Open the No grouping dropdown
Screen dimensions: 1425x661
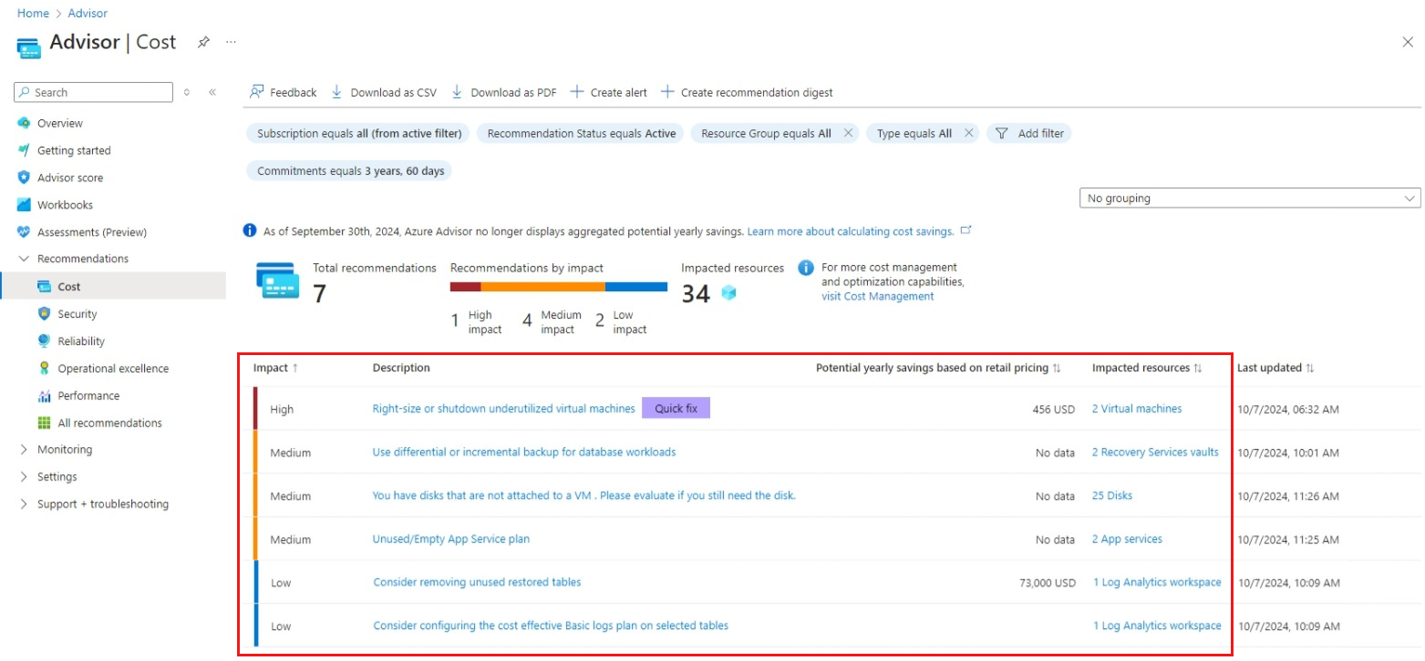pos(1249,198)
